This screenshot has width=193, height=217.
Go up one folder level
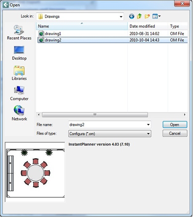[139, 16]
